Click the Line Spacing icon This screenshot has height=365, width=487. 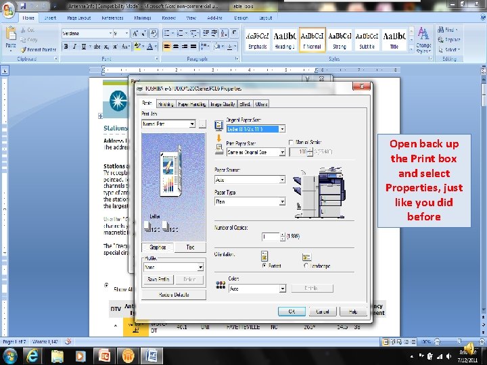tap(204, 47)
